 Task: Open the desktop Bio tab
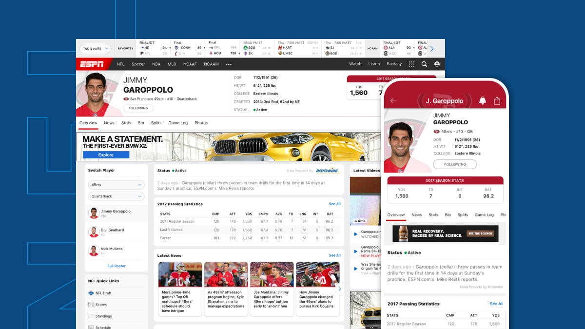pyautogui.click(x=141, y=123)
